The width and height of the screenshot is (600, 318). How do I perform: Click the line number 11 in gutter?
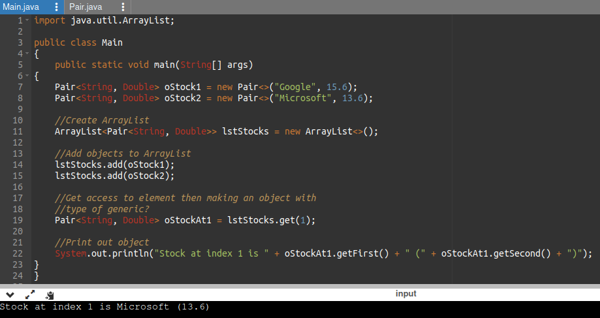[18, 131]
